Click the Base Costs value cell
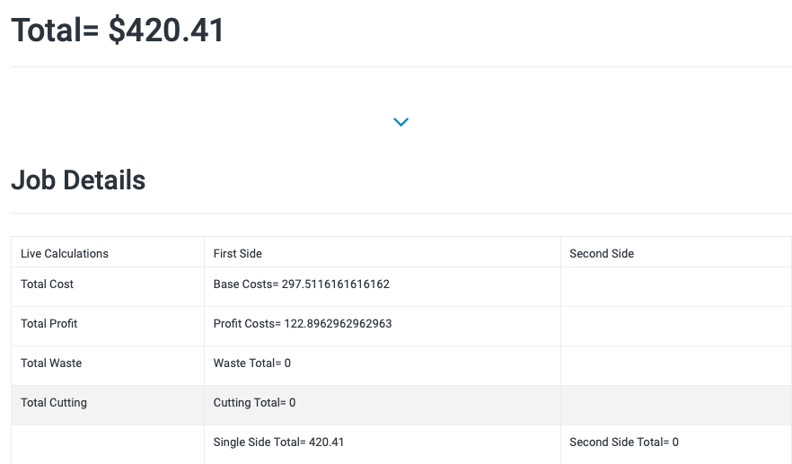This screenshot has height=464, width=792. (383, 287)
